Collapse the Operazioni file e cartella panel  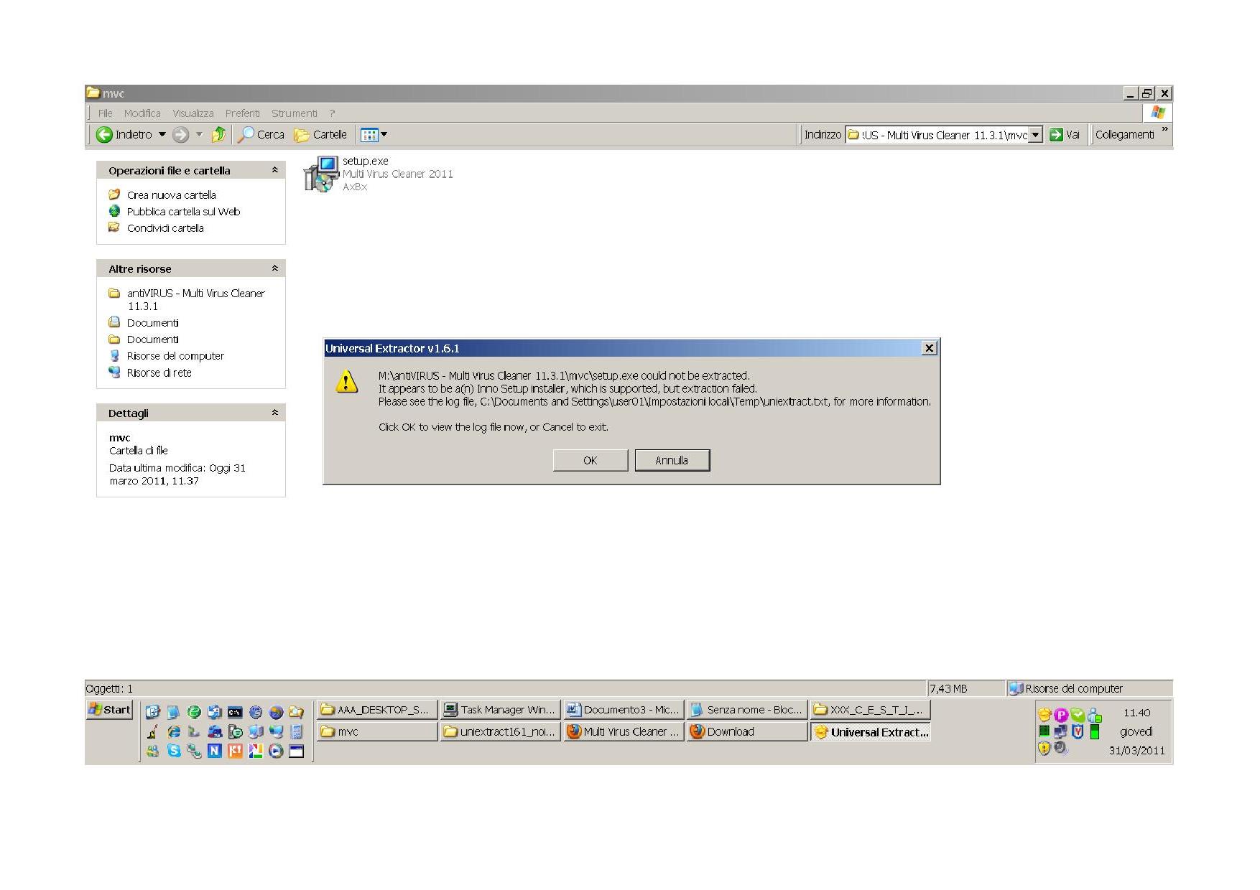click(274, 170)
